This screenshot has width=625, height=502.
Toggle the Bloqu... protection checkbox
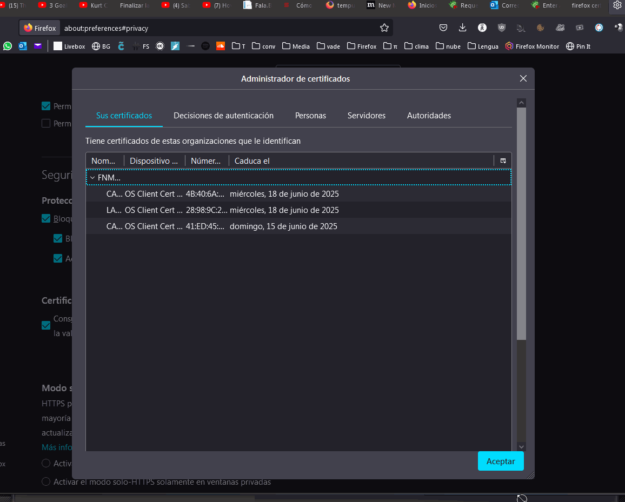tap(46, 218)
